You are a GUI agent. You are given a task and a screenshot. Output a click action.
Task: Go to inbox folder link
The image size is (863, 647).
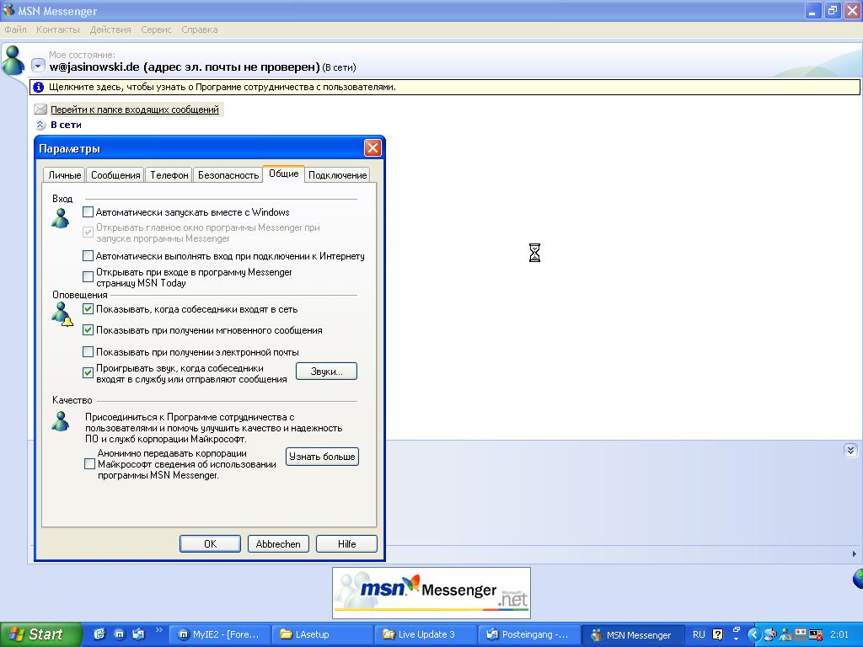135,110
